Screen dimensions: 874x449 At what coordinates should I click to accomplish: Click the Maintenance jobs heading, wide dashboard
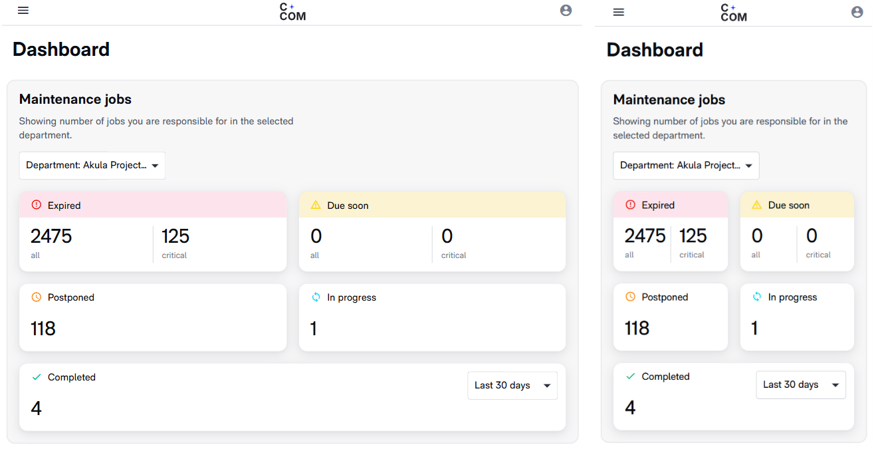tap(75, 99)
